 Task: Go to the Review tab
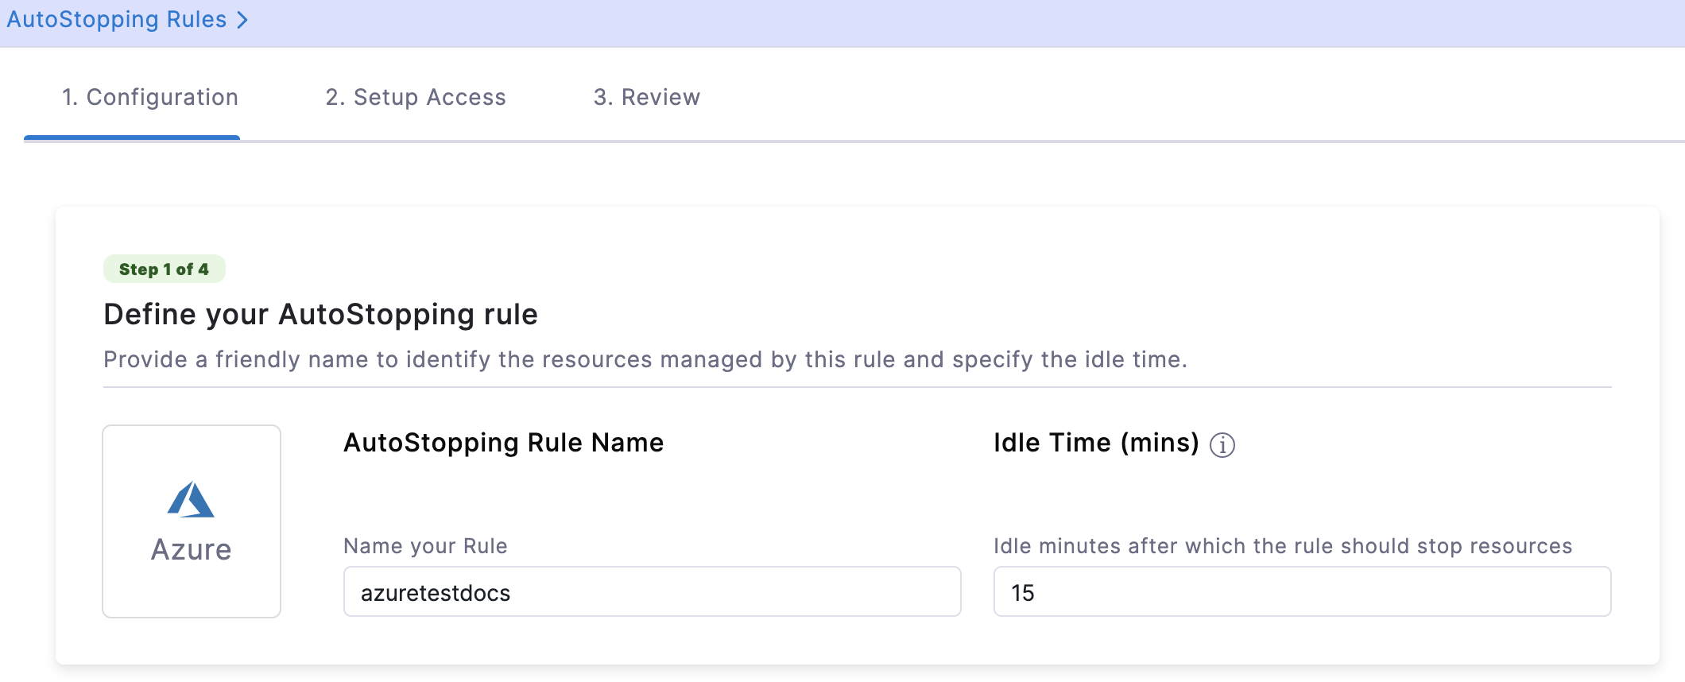(x=646, y=97)
